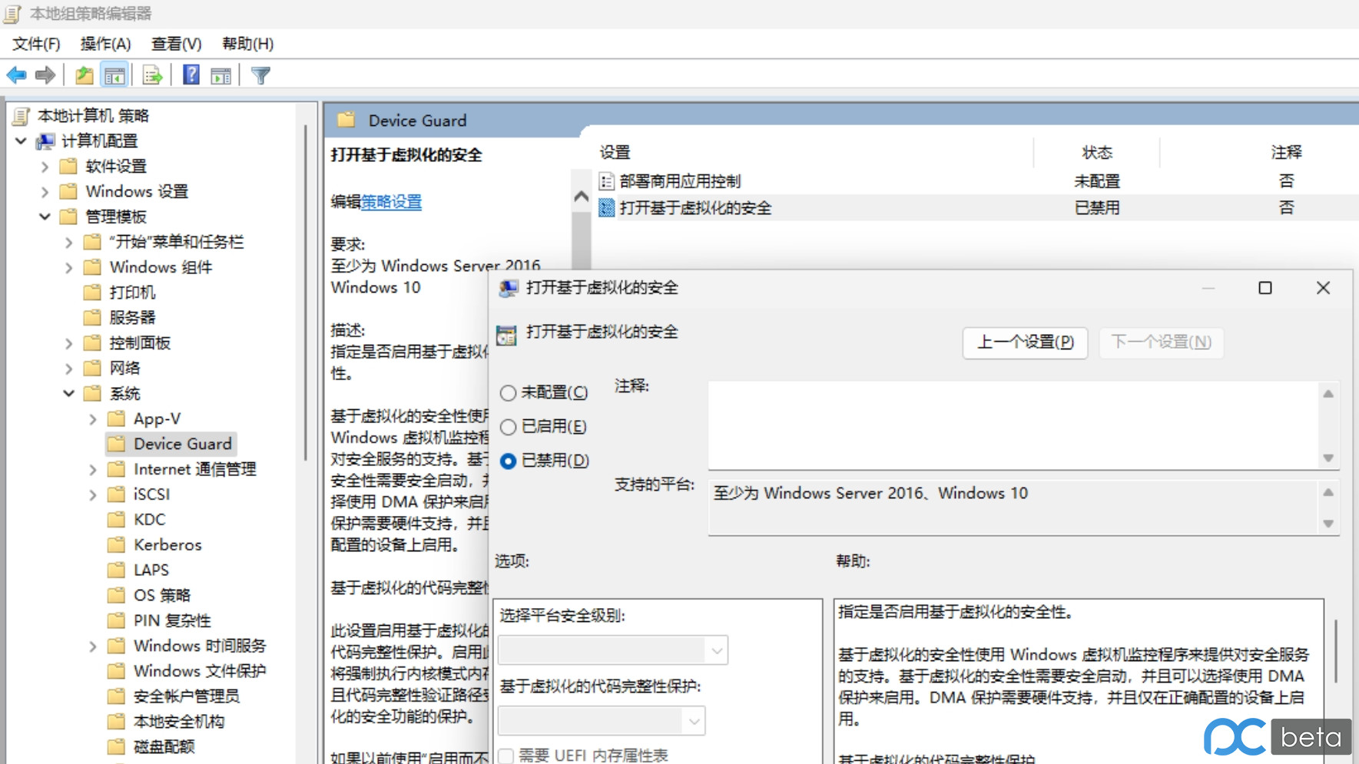Click the KDC folder icon
Viewport: 1359px width, 764px height.
pyautogui.click(x=116, y=520)
